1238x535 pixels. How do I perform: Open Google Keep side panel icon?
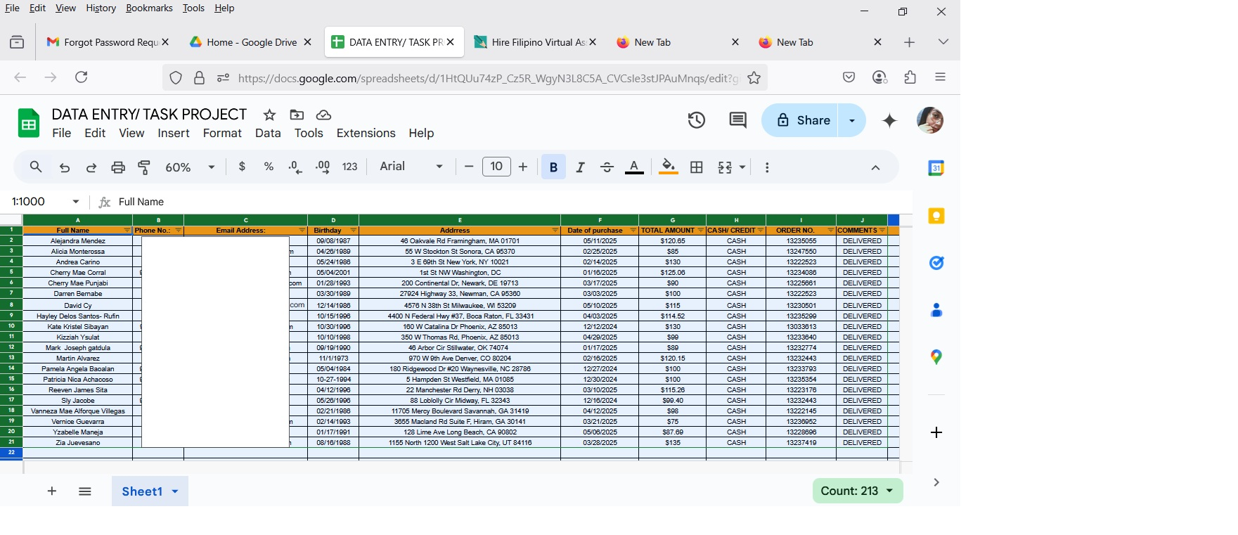coord(936,216)
